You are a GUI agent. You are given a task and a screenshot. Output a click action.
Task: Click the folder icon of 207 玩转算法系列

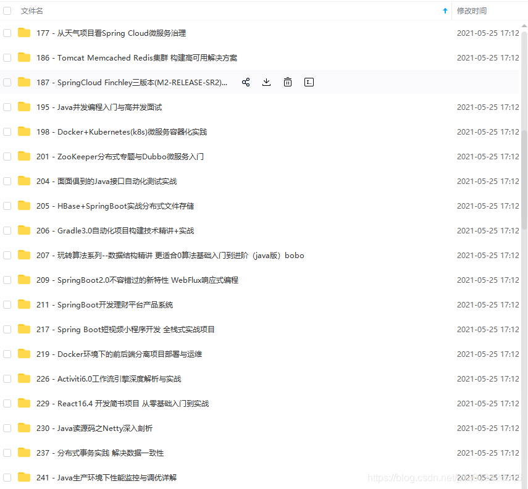pyautogui.click(x=23, y=255)
